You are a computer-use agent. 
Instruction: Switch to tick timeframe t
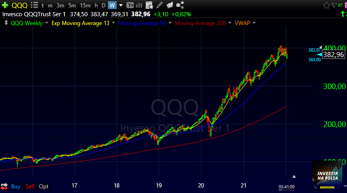43,6
